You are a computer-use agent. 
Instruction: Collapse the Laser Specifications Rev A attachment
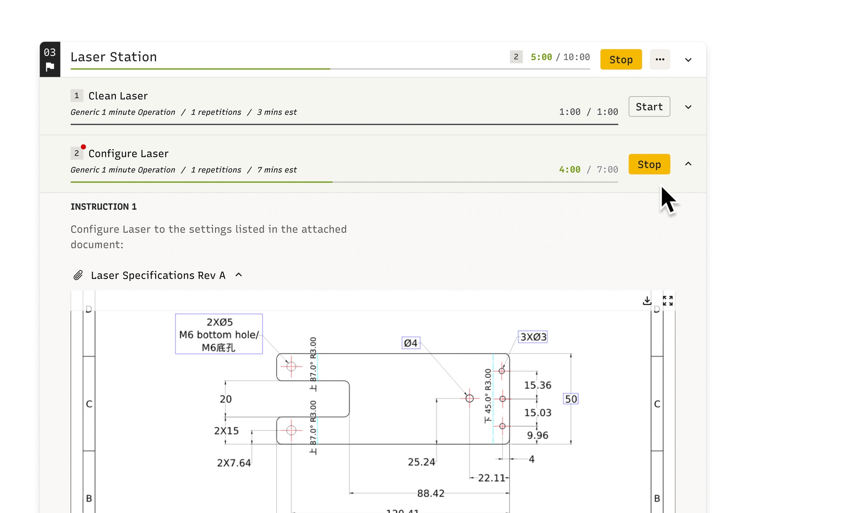[x=238, y=275]
